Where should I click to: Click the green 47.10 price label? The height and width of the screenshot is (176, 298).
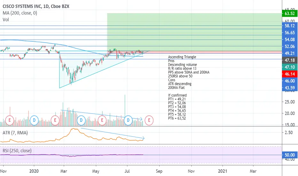(x=290, y=67)
